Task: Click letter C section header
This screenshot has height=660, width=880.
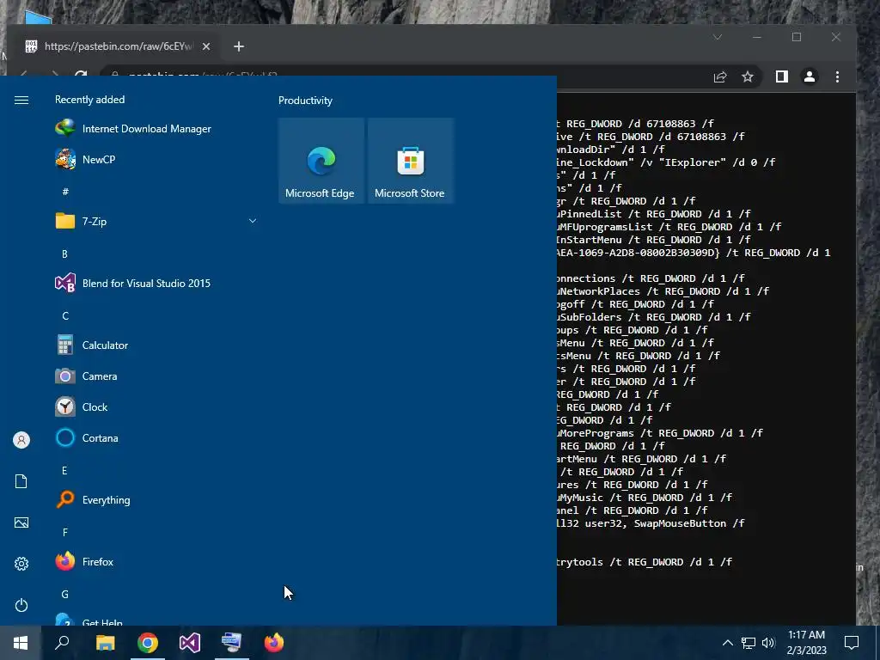Action: point(65,316)
